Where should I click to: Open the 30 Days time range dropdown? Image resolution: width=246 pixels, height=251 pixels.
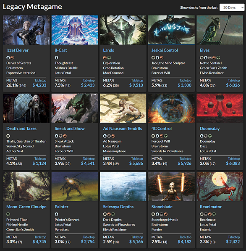(232, 8)
